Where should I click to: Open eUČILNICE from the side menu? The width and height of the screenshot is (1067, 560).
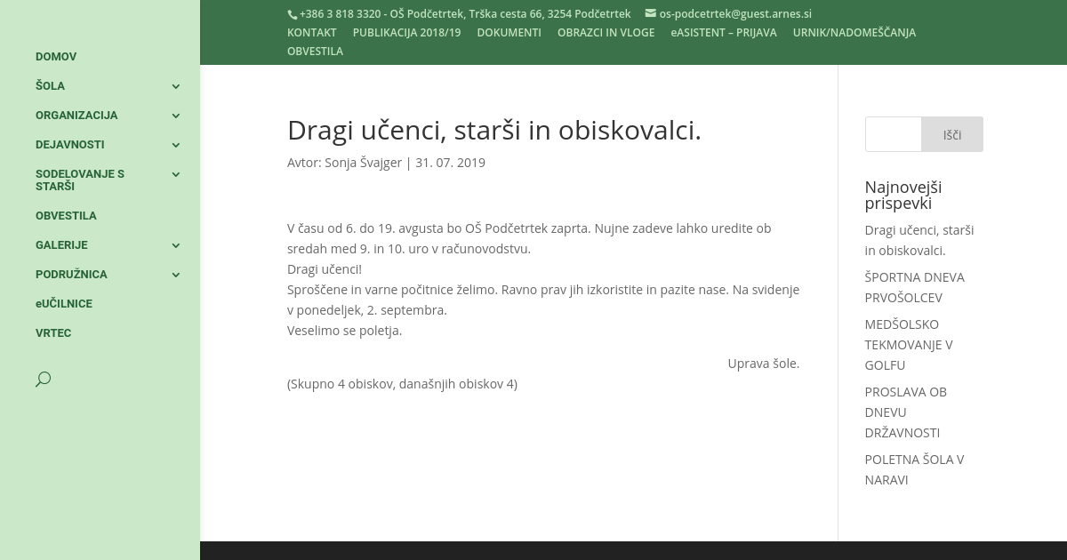[x=64, y=304]
